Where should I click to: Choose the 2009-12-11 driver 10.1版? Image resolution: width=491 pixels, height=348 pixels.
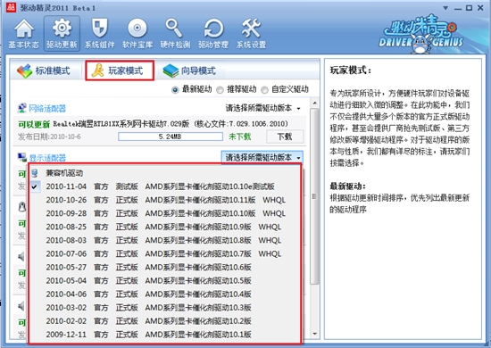(x=165, y=335)
